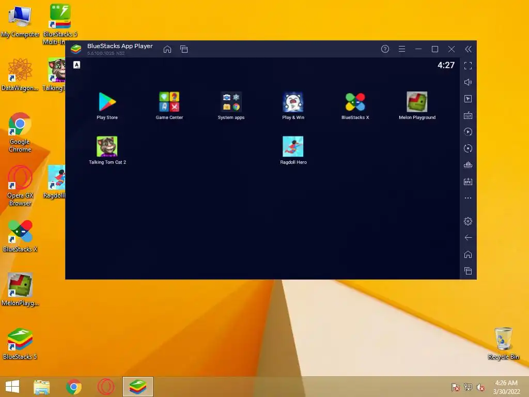529x397 pixels.
Task: Click the taskbar clock showing 4:26 AM
Action: tap(506, 387)
